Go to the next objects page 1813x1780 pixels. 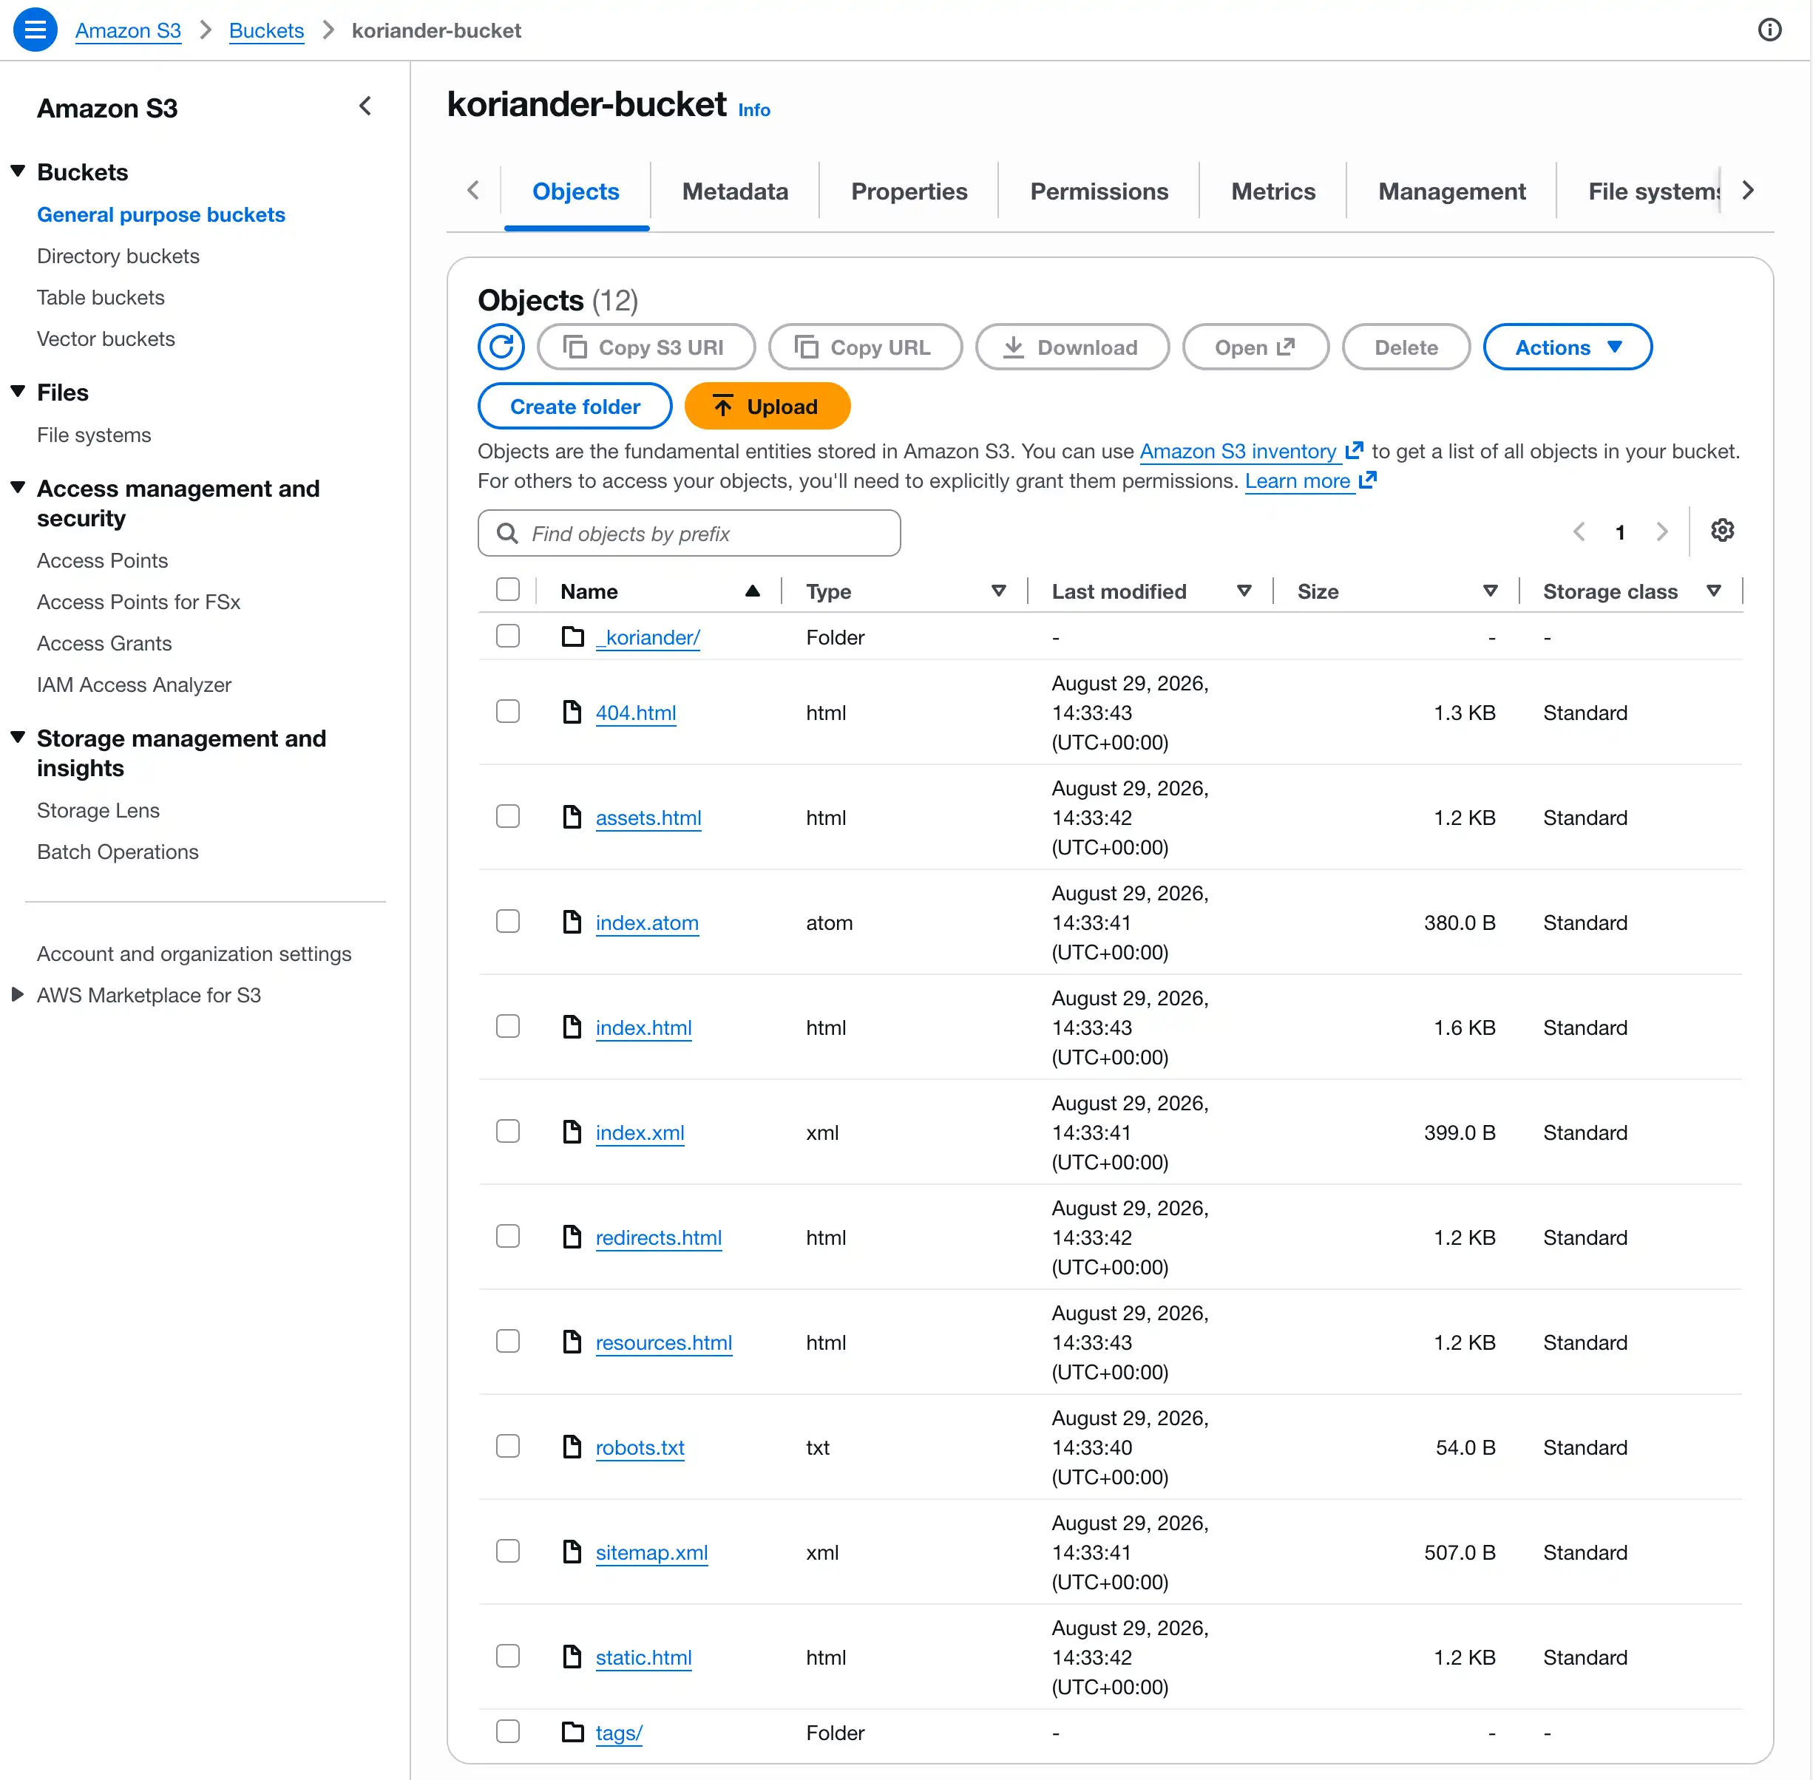click(x=1661, y=532)
